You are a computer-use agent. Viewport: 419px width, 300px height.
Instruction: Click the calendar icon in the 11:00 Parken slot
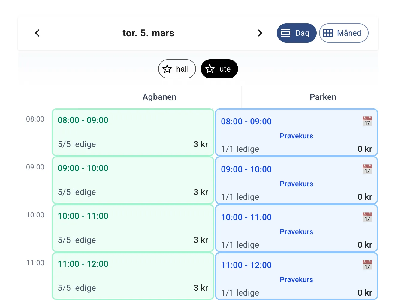coord(366,265)
